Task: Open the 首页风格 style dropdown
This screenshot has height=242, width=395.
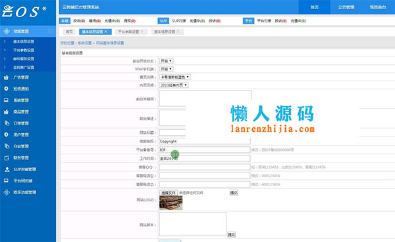Action: [x=175, y=77]
